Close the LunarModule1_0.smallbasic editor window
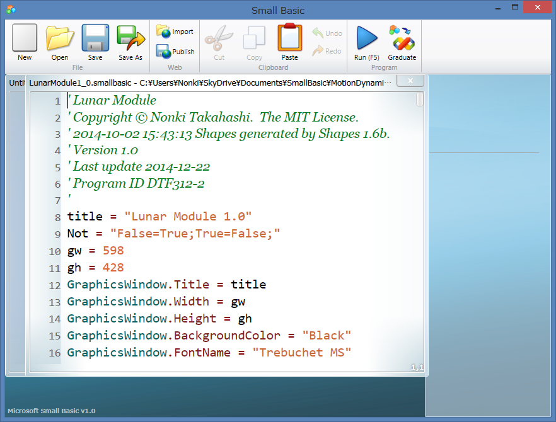556x422 pixels. coord(410,81)
